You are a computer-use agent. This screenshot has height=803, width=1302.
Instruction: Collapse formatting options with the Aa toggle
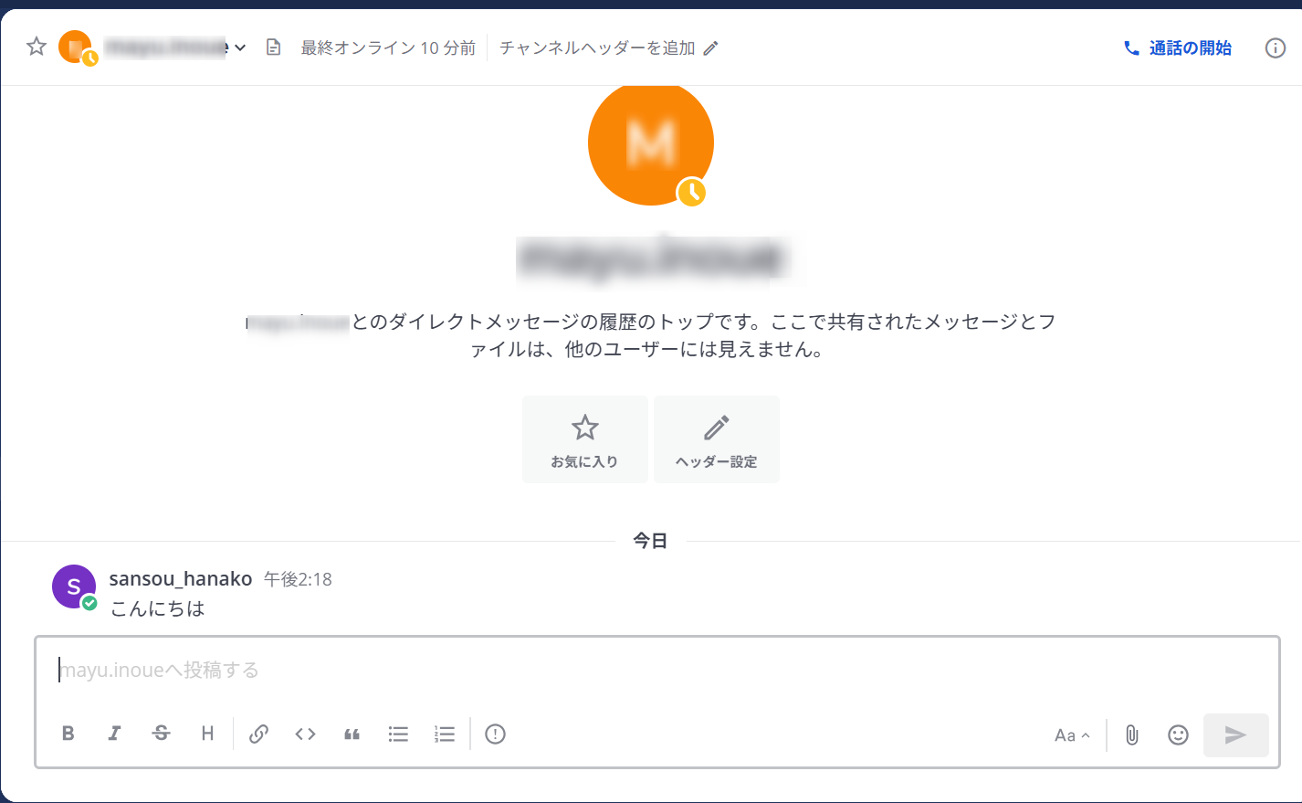point(1072,735)
